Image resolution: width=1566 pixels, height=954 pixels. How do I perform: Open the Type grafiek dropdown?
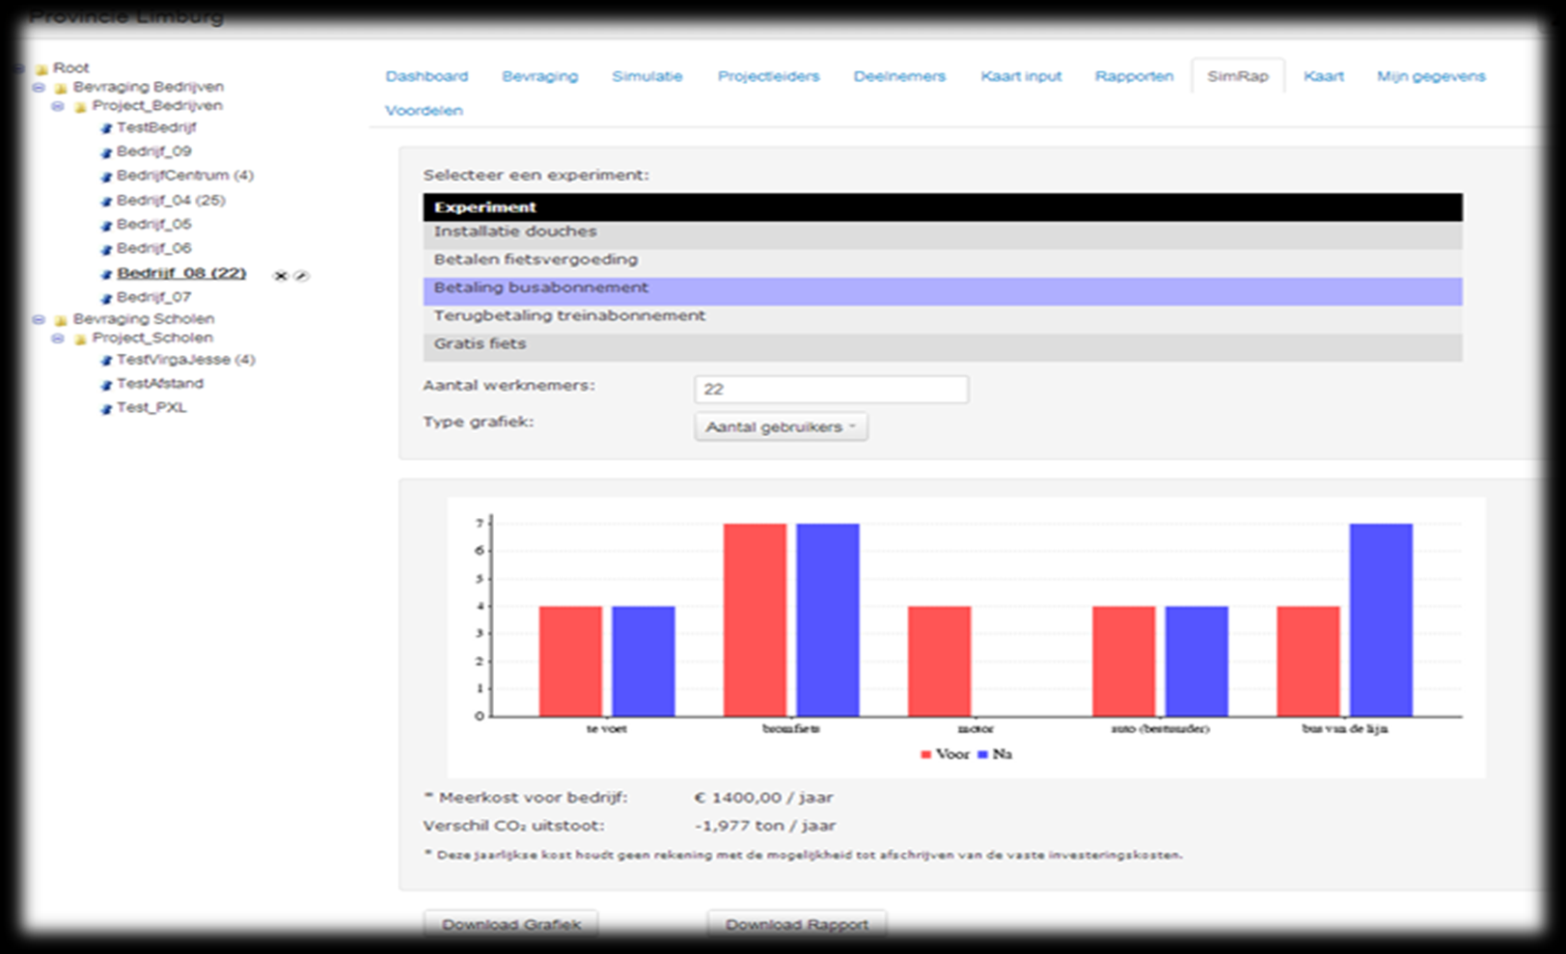pyautogui.click(x=781, y=426)
